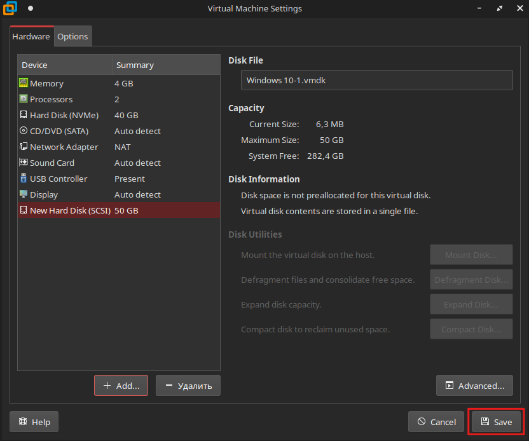This screenshot has height=441, width=529.
Task: Select the CD/DVD (SATA) disc icon
Action: (x=24, y=131)
